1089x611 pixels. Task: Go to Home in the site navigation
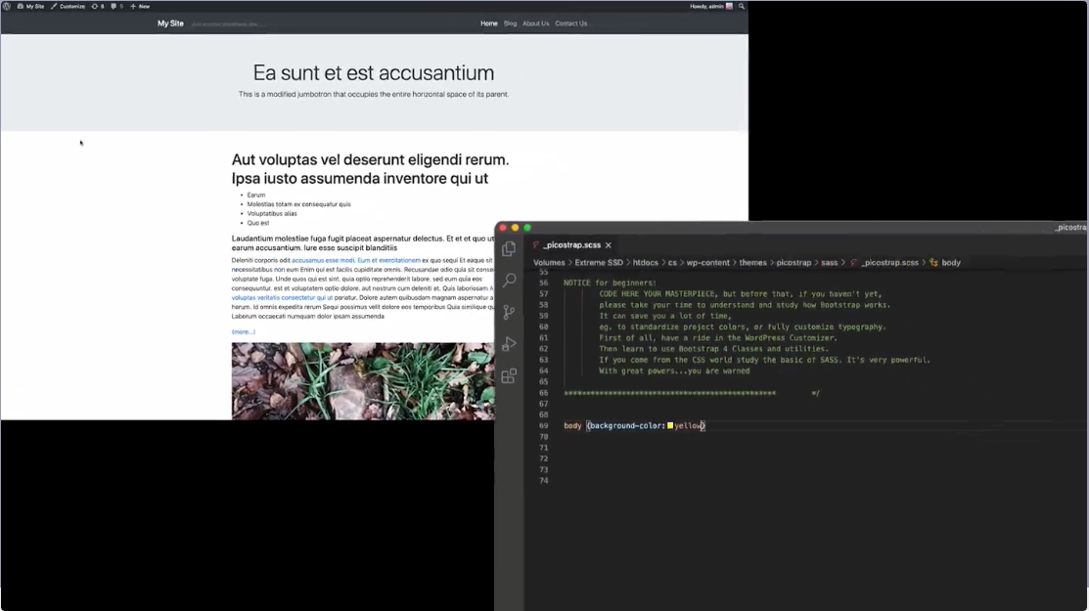tap(489, 23)
